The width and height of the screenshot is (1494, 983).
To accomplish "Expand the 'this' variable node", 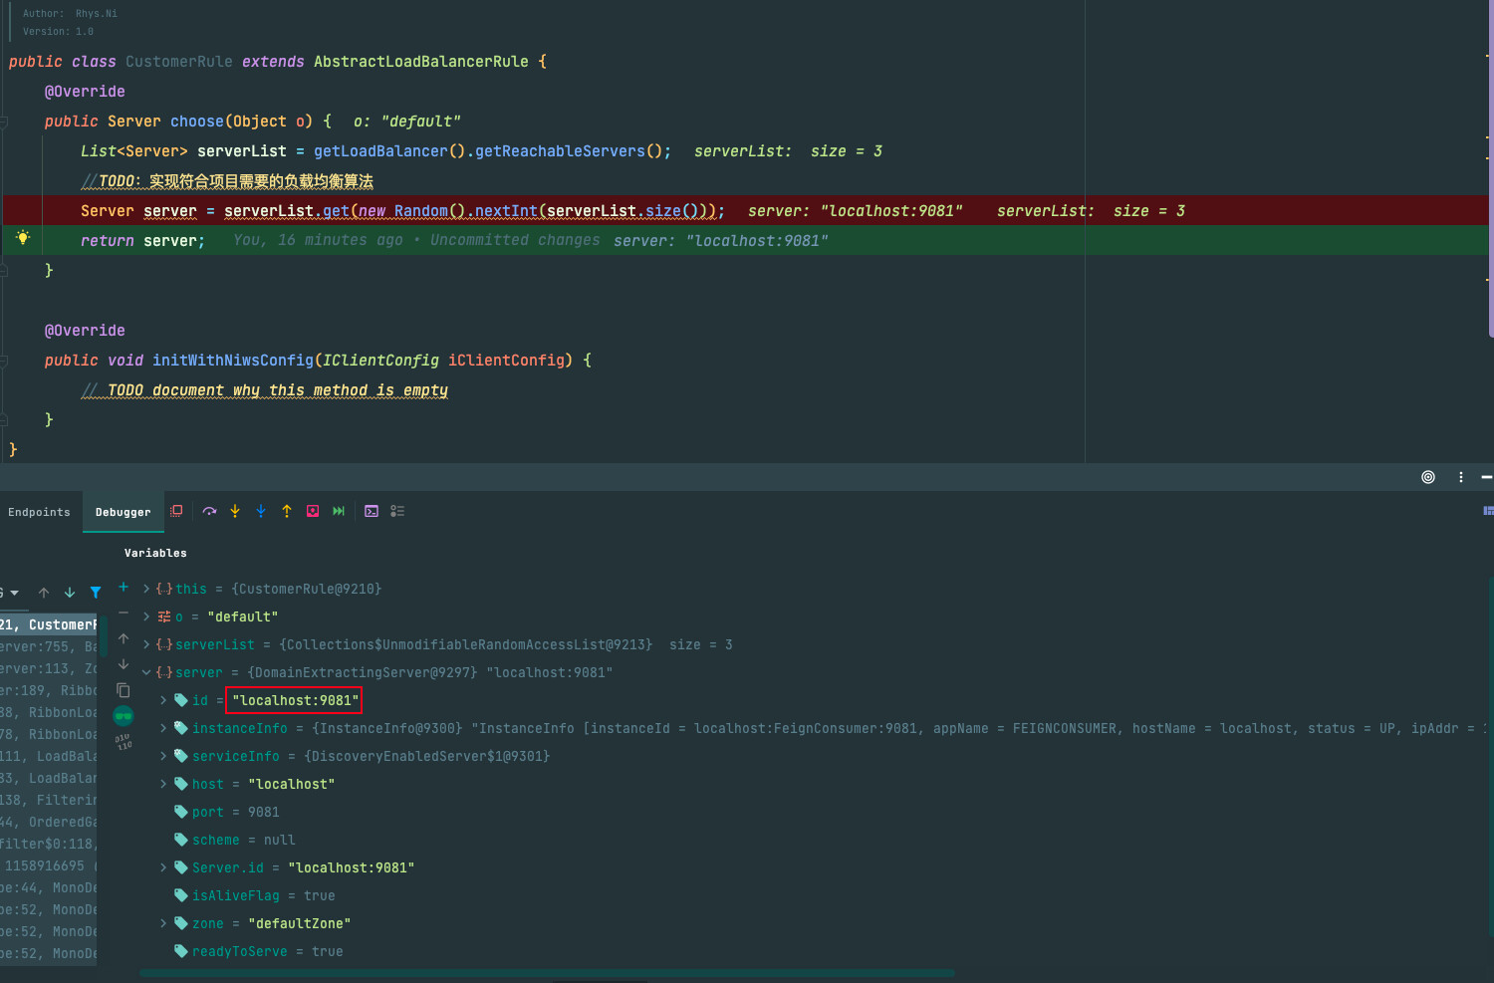I will pos(146,589).
